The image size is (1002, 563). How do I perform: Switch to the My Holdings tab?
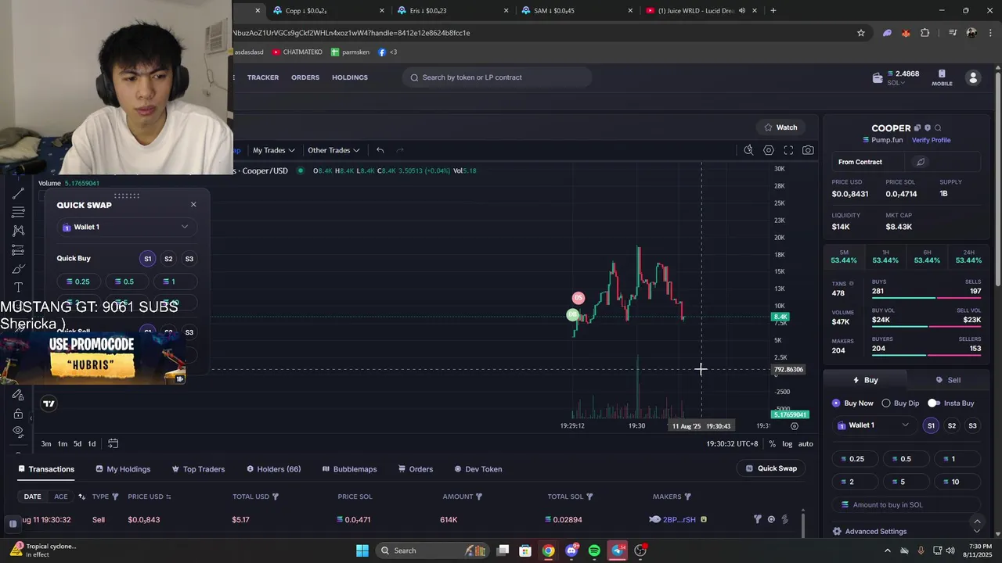(123, 469)
